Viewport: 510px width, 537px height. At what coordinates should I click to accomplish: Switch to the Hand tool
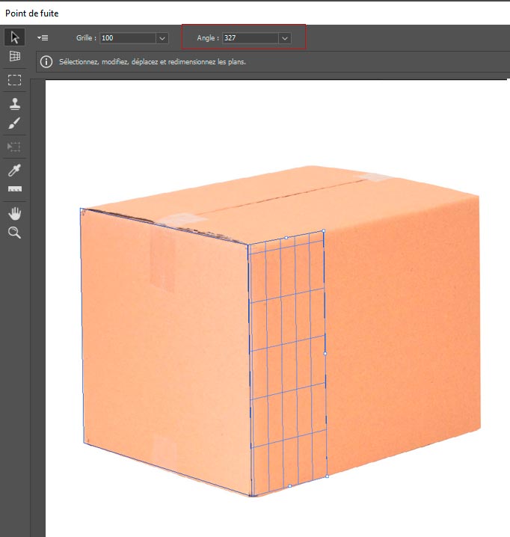click(x=14, y=213)
